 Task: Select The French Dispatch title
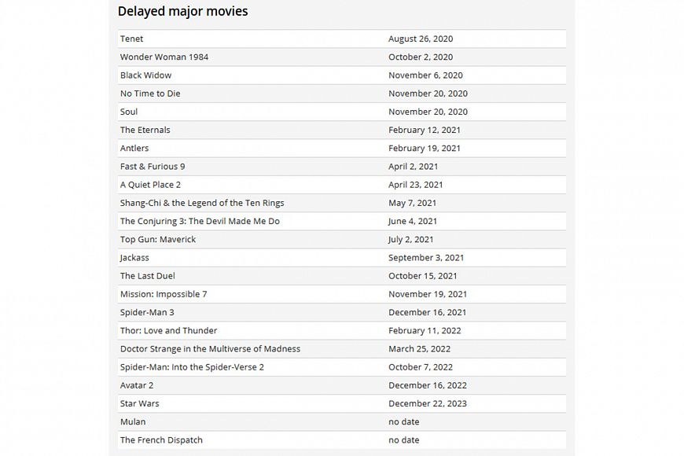[x=161, y=439]
